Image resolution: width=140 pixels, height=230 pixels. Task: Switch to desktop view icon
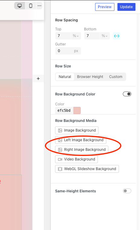point(20,6)
